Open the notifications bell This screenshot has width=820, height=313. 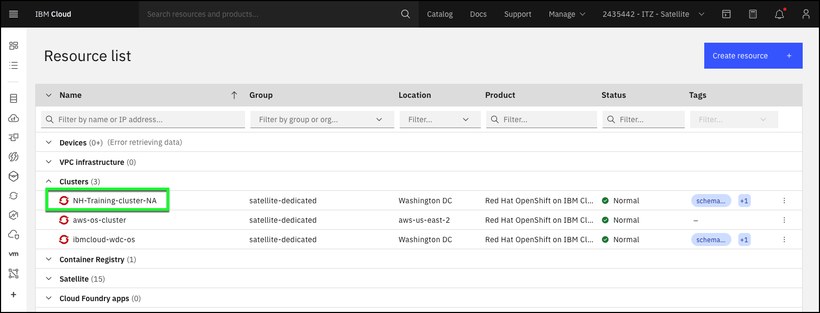point(779,15)
